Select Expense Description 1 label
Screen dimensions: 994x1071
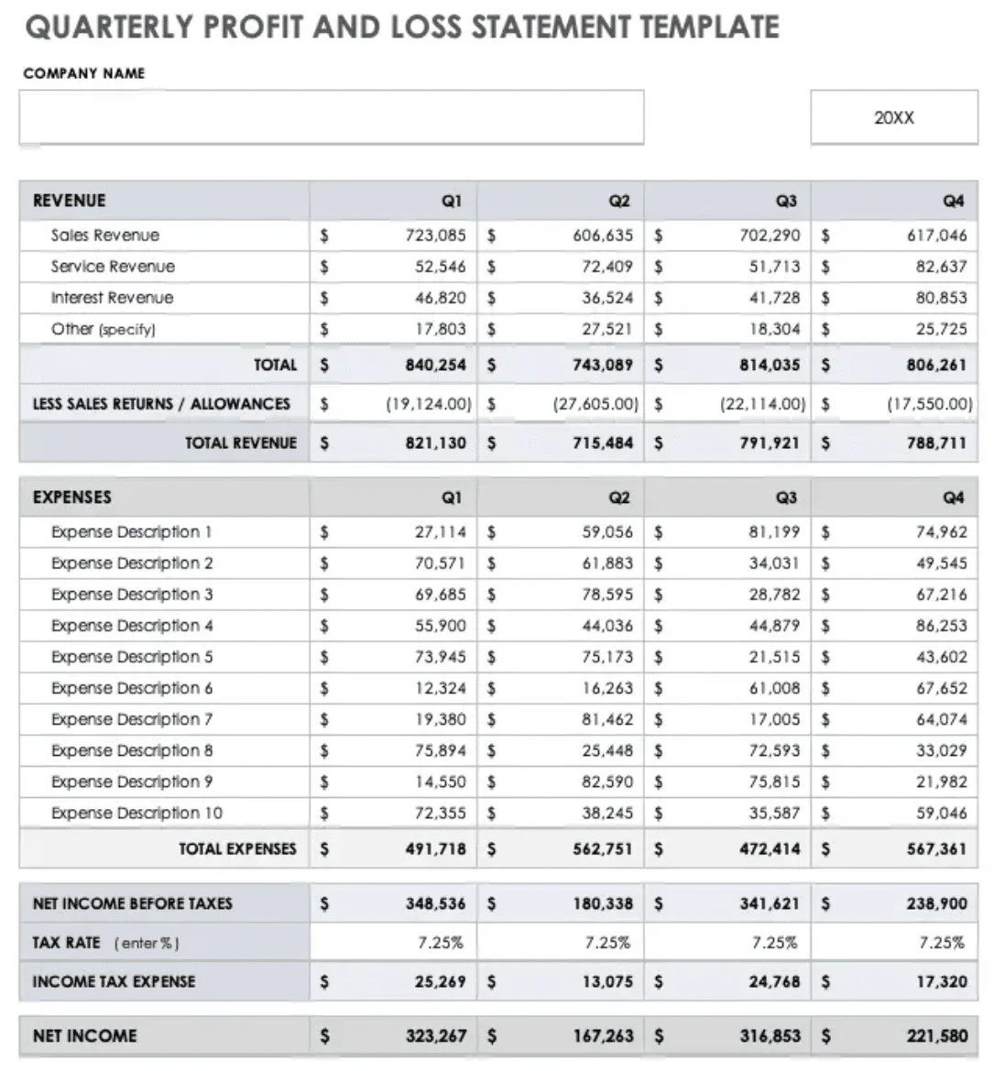coord(131,532)
